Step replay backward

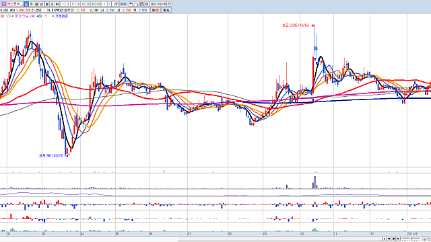point(389,239)
